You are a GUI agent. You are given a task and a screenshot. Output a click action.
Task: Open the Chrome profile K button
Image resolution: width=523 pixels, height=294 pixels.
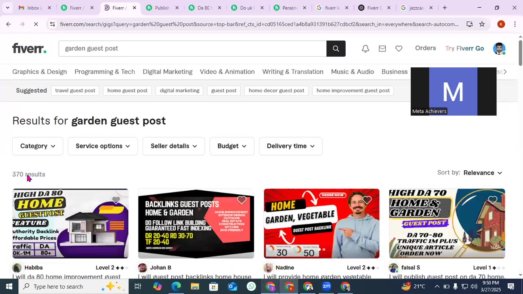tap(501, 24)
